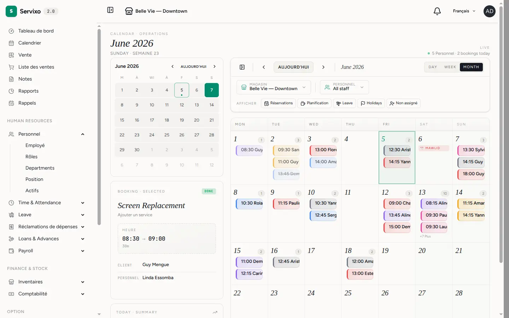Collapse the sidebar with the panel icon
Image resolution: width=509 pixels, height=318 pixels.
click(110, 10)
